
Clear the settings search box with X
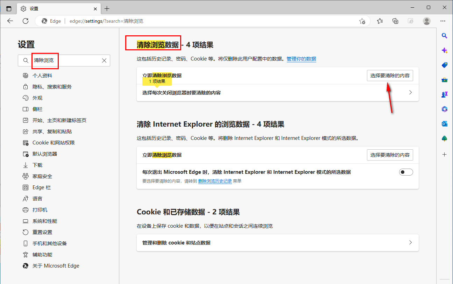tap(104, 61)
